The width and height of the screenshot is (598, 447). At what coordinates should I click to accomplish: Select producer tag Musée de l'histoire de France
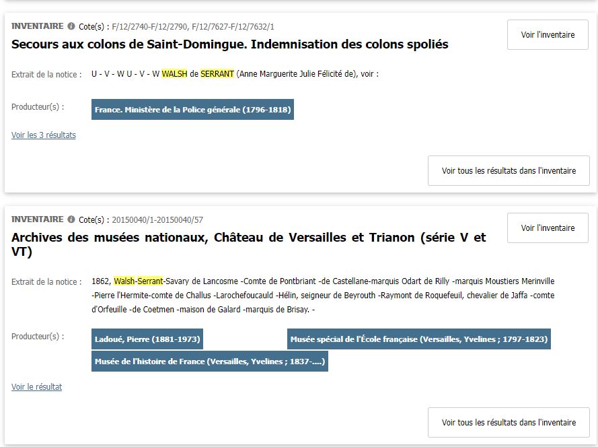(x=210, y=362)
